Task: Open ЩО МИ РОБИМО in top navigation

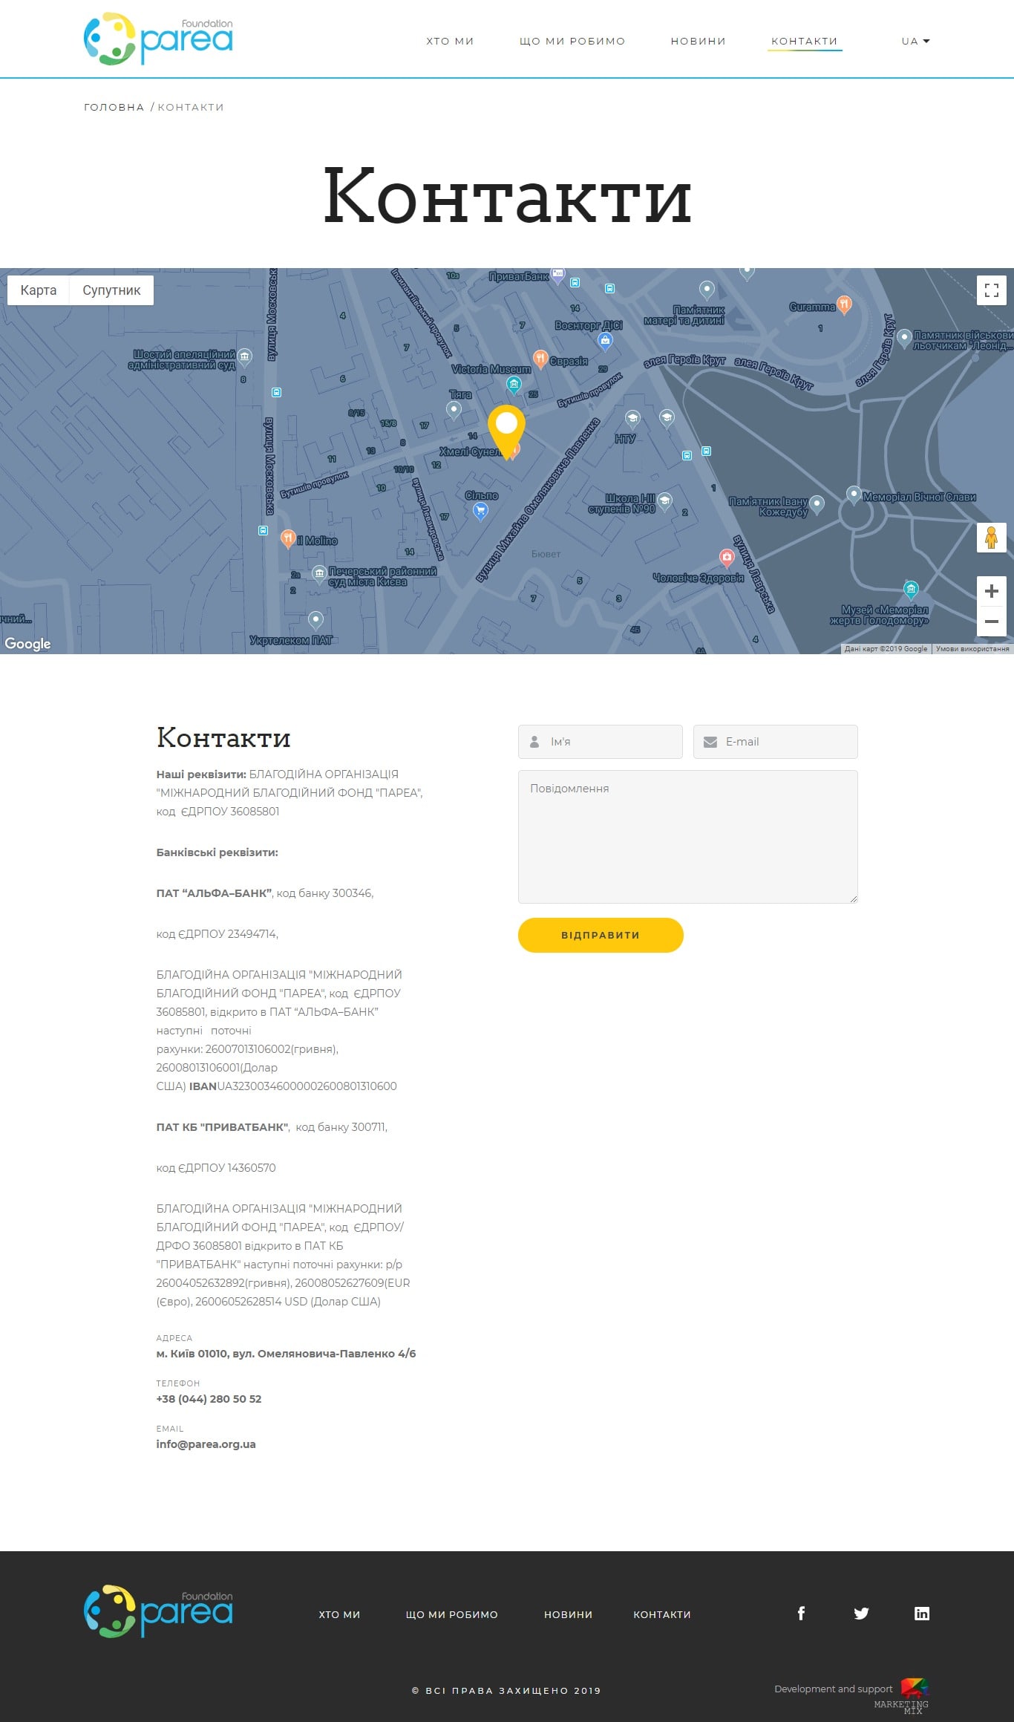Action: click(572, 42)
